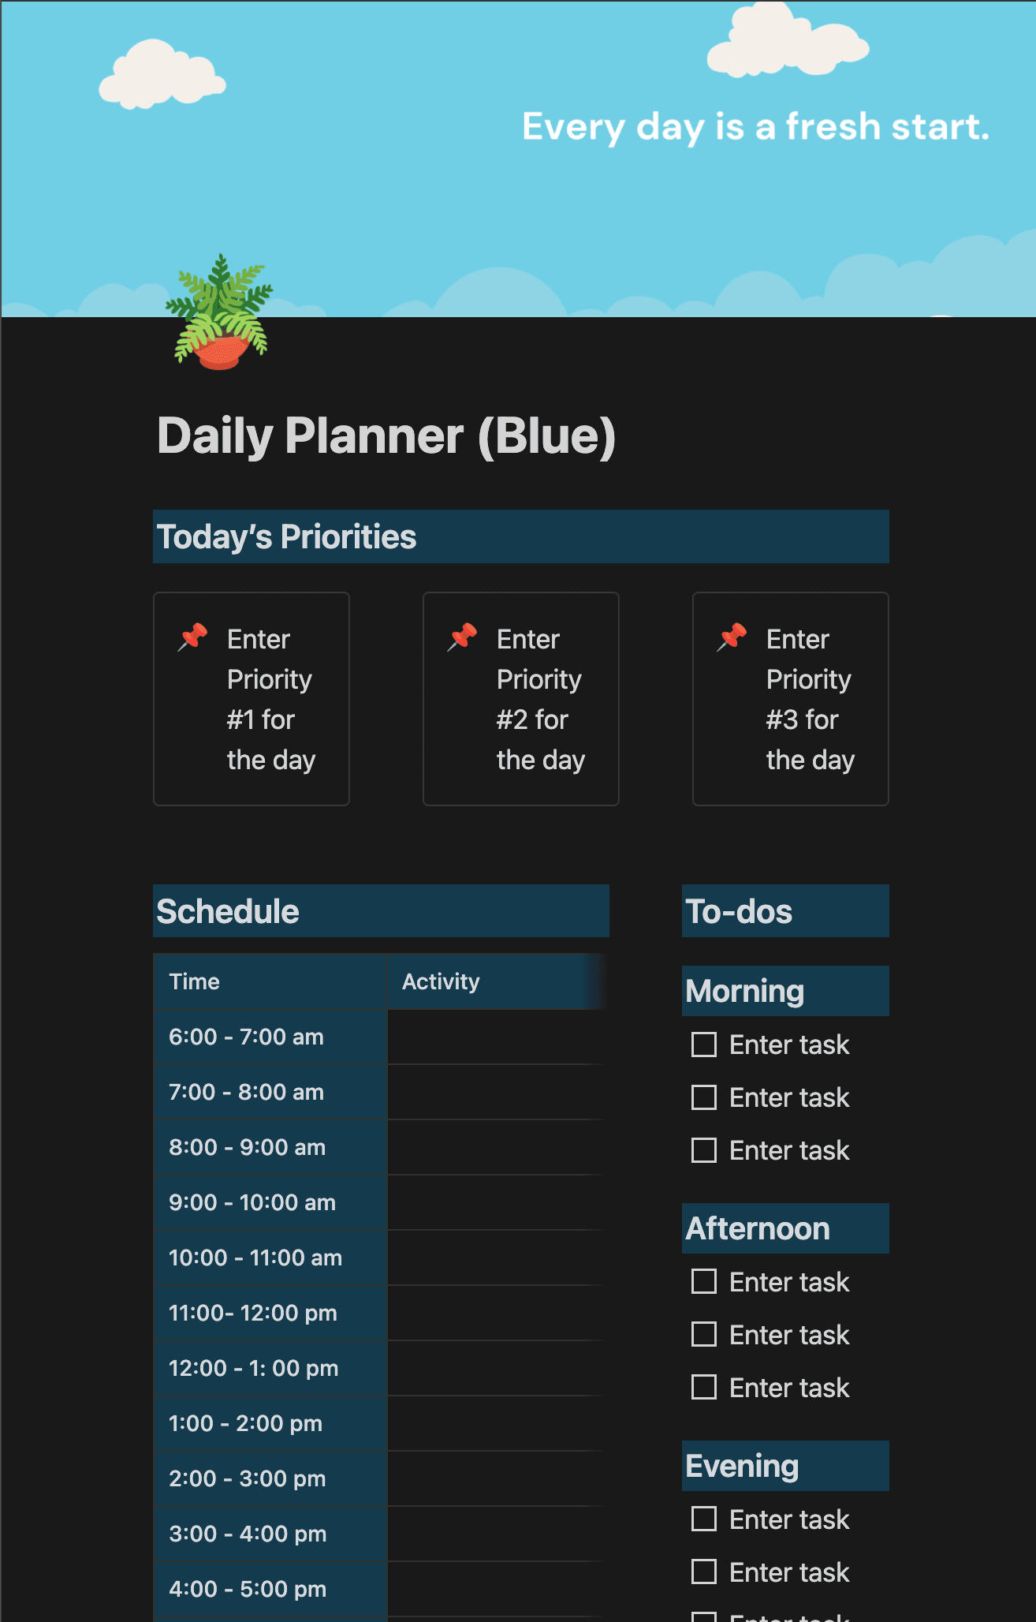
Task: Toggle the first Afternoon task checkbox
Action: click(703, 1282)
